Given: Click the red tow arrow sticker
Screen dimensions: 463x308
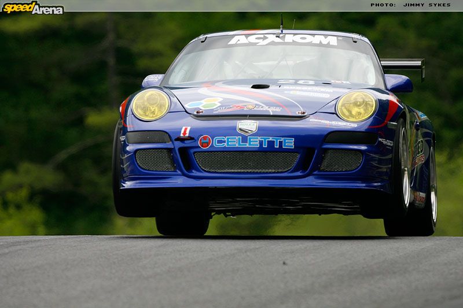Looking at the screenshot, I should click(x=185, y=132).
